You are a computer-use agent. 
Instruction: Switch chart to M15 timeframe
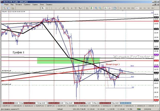129,8
